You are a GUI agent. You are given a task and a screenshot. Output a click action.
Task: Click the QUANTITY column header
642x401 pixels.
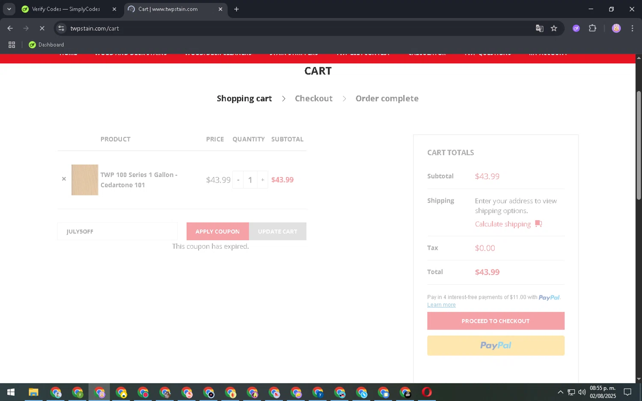[x=249, y=139]
